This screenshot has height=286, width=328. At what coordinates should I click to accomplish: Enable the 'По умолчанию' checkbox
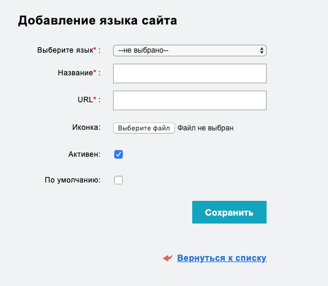pyautogui.click(x=119, y=180)
